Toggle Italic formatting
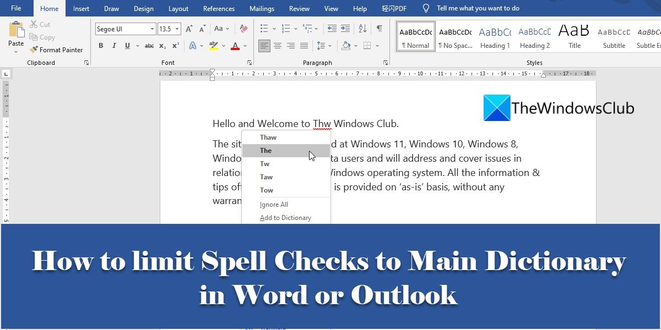Viewport: 661px width, 330px height. (114, 46)
